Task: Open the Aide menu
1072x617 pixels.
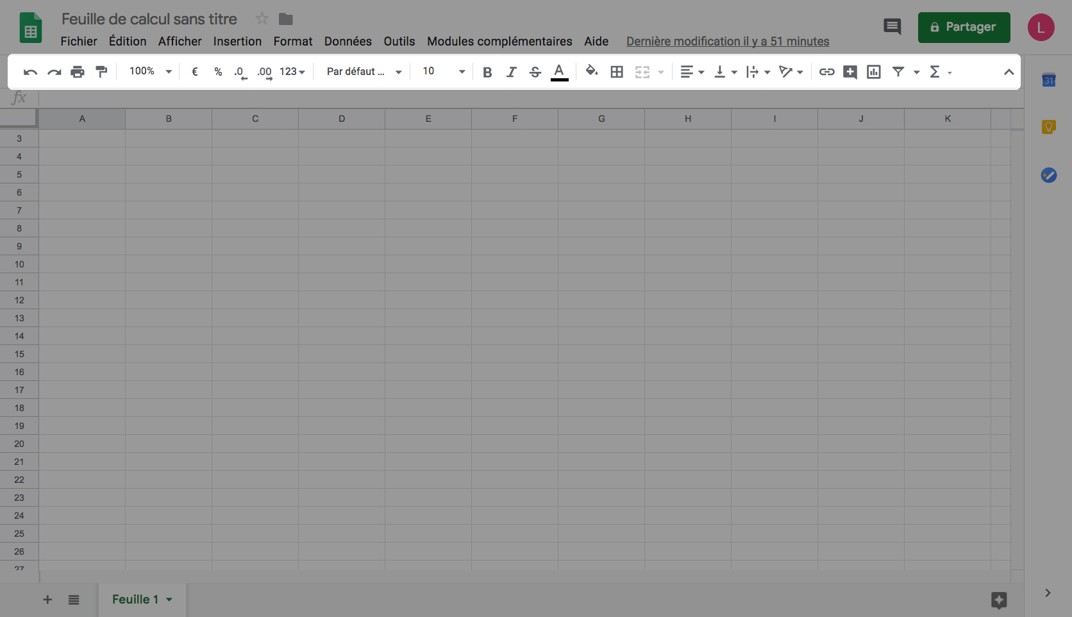Action: [x=596, y=41]
